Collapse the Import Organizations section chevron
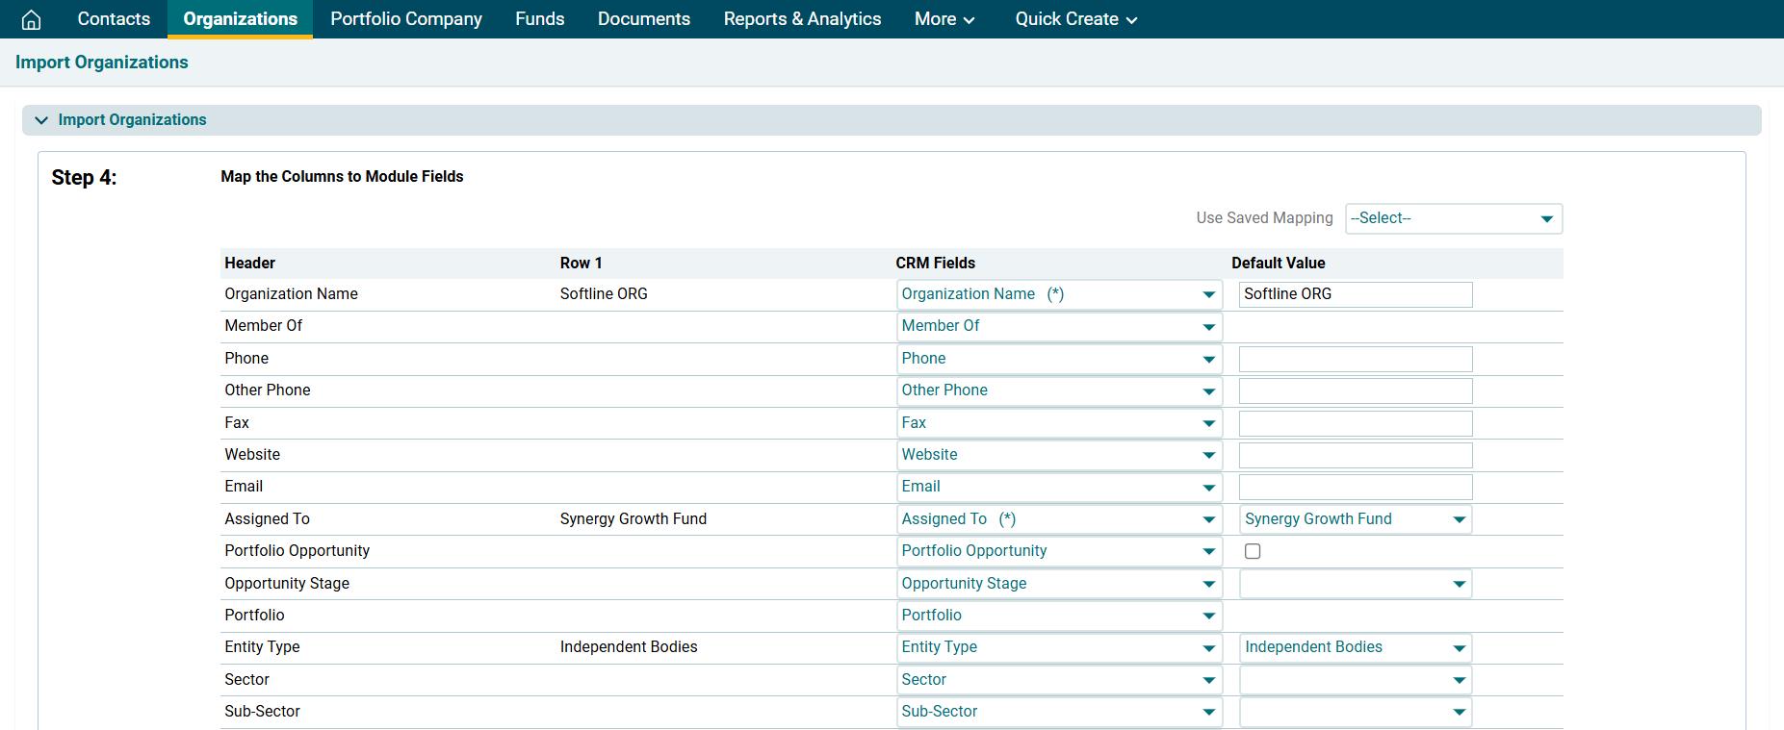 [x=41, y=120]
